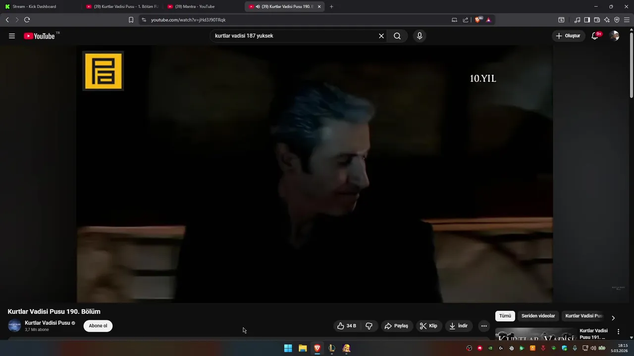Clear the search text with X
The image size is (634, 356).
coord(381,36)
